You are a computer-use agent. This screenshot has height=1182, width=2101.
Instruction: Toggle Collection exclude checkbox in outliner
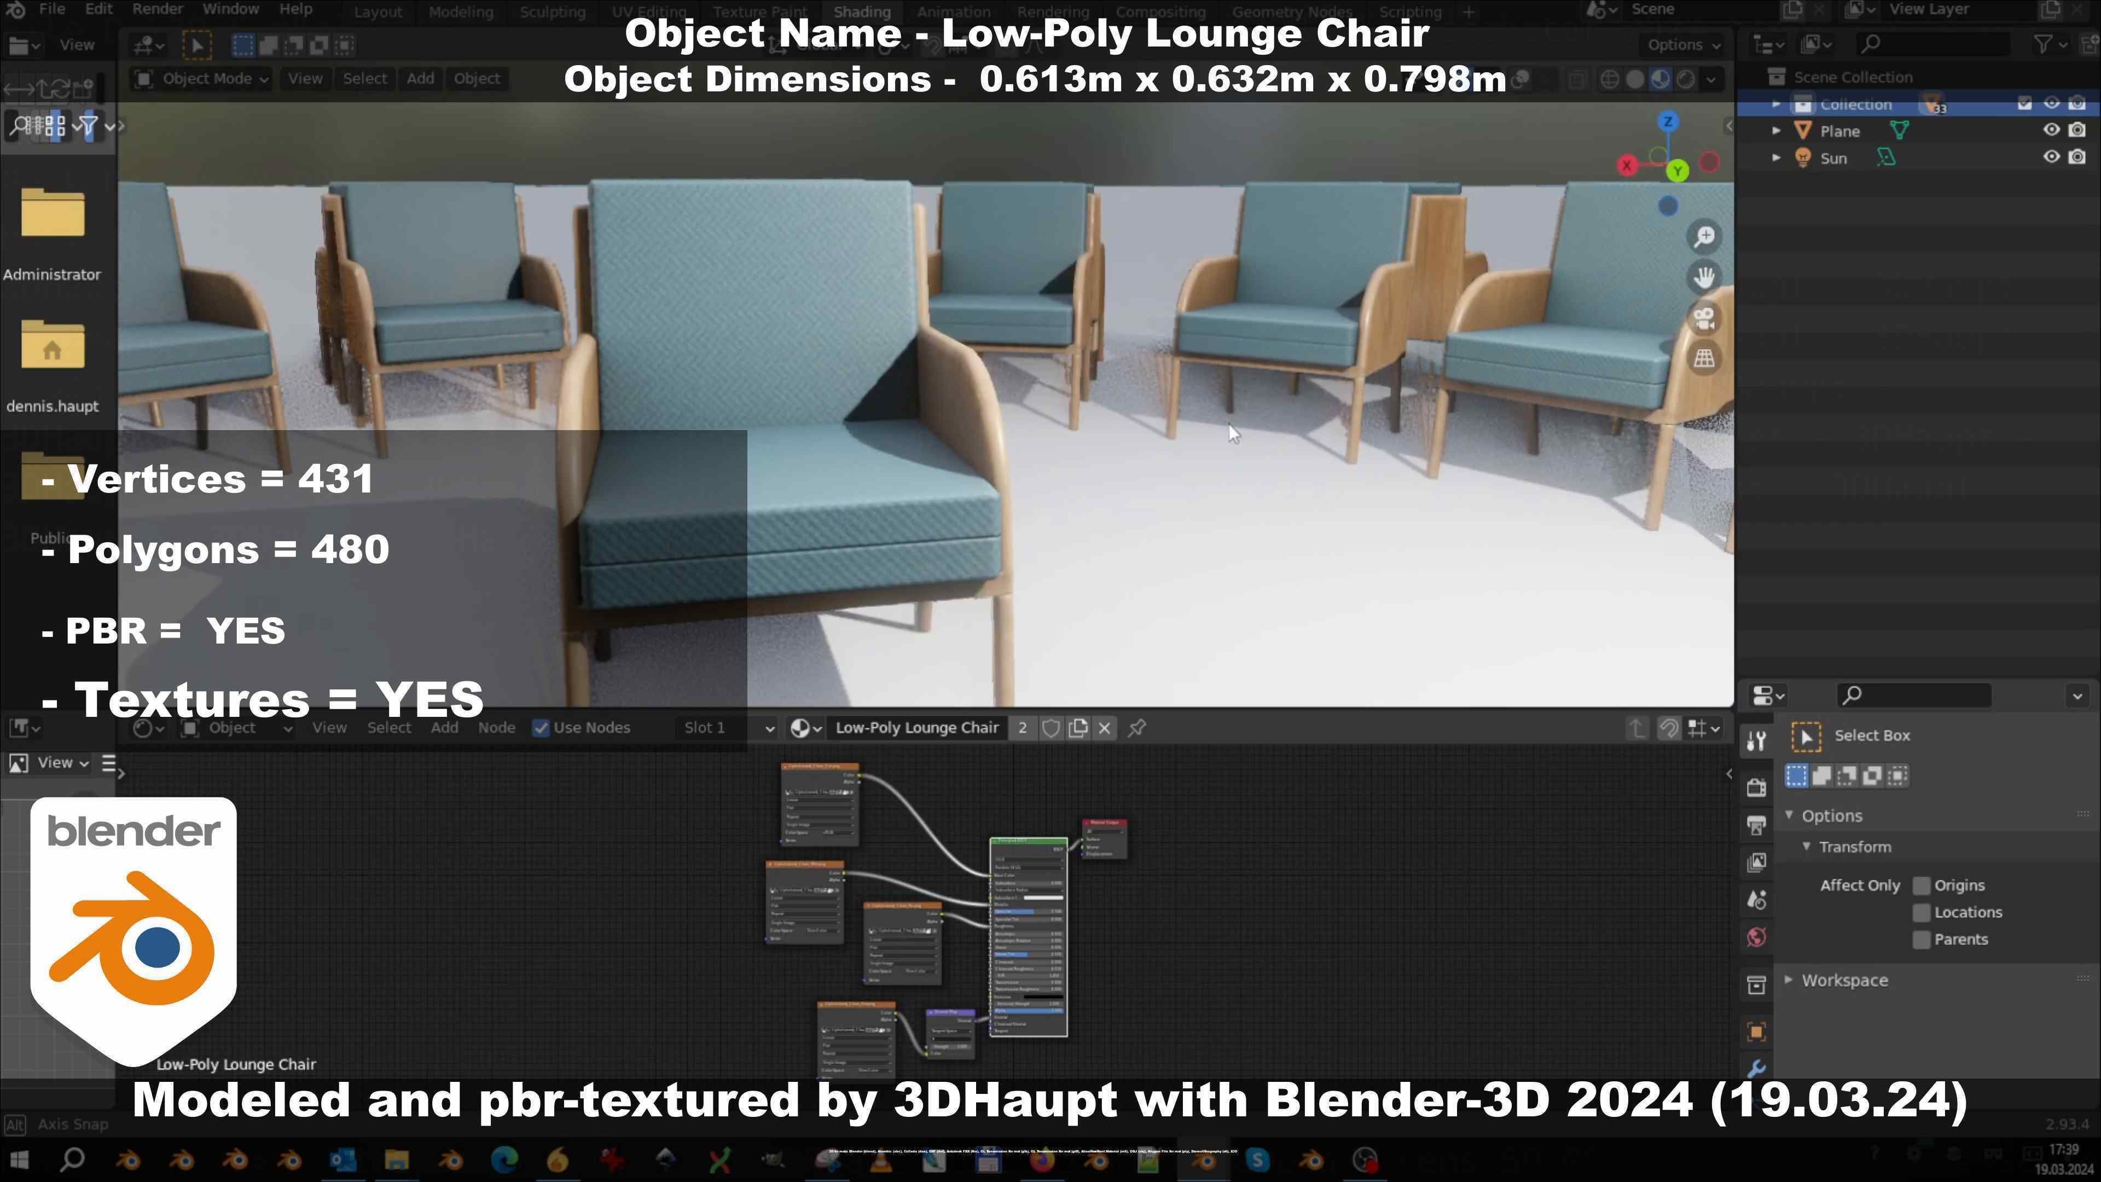tap(2024, 103)
